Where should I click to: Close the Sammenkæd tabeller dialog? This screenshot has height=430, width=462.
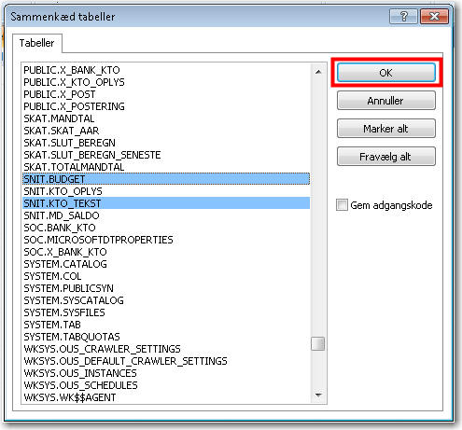coord(434,16)
